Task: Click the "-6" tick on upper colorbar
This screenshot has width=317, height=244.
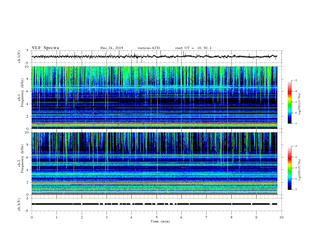Action: coord(295,113)
